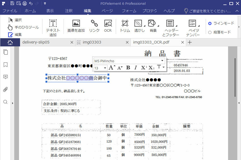Run the OCR tool

pos(108,26)
